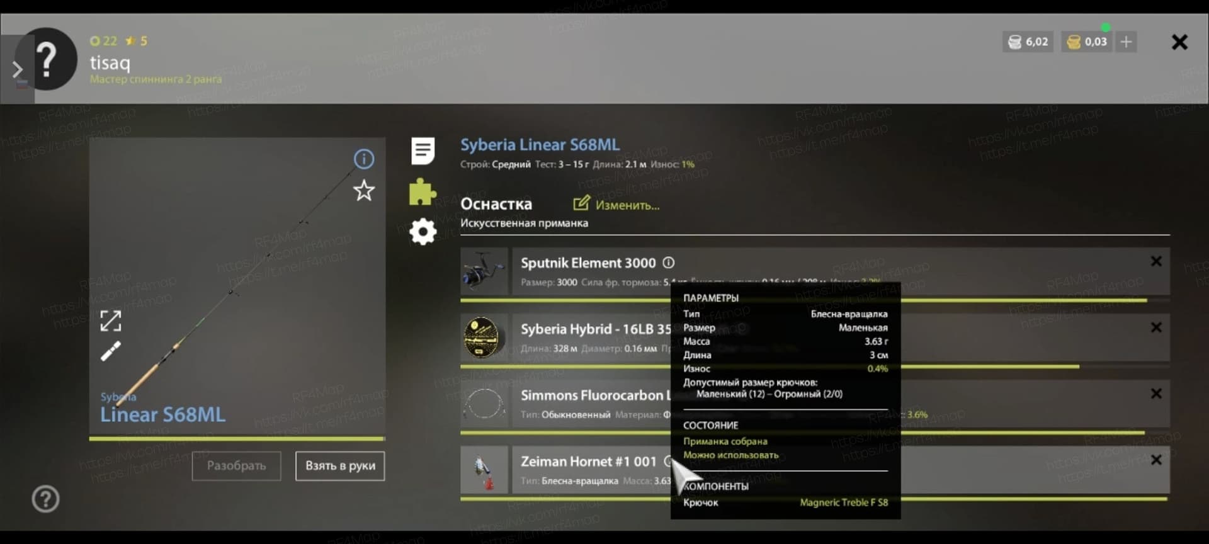Select the Zeiman Hornet lure thumbnail

click(484, 470)
